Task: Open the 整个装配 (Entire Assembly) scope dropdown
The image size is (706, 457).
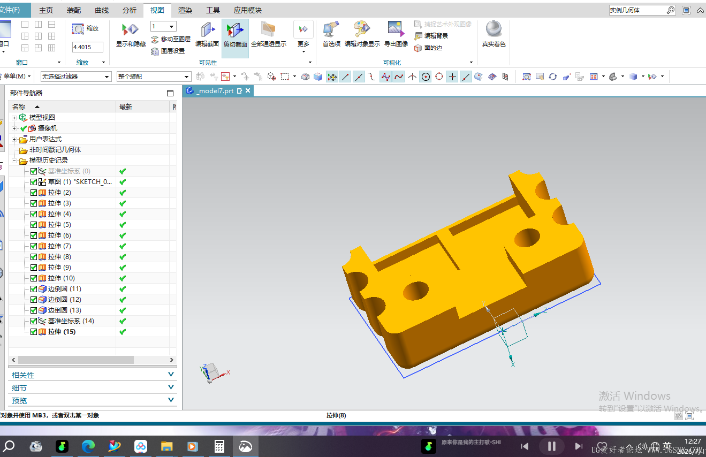Action: pos(154,77)
